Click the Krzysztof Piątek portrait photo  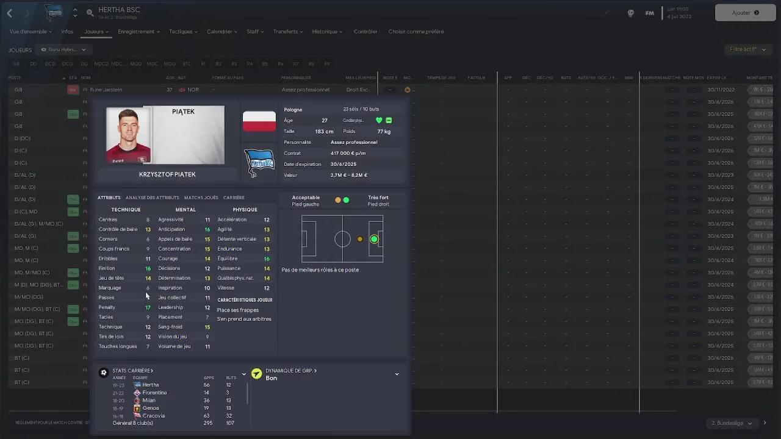click(x=128, y=135)
